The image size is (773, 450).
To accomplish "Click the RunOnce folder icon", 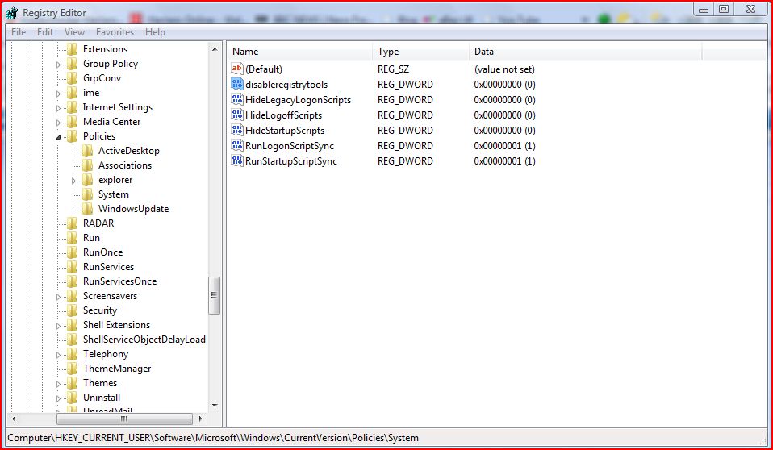I will 73,252.
